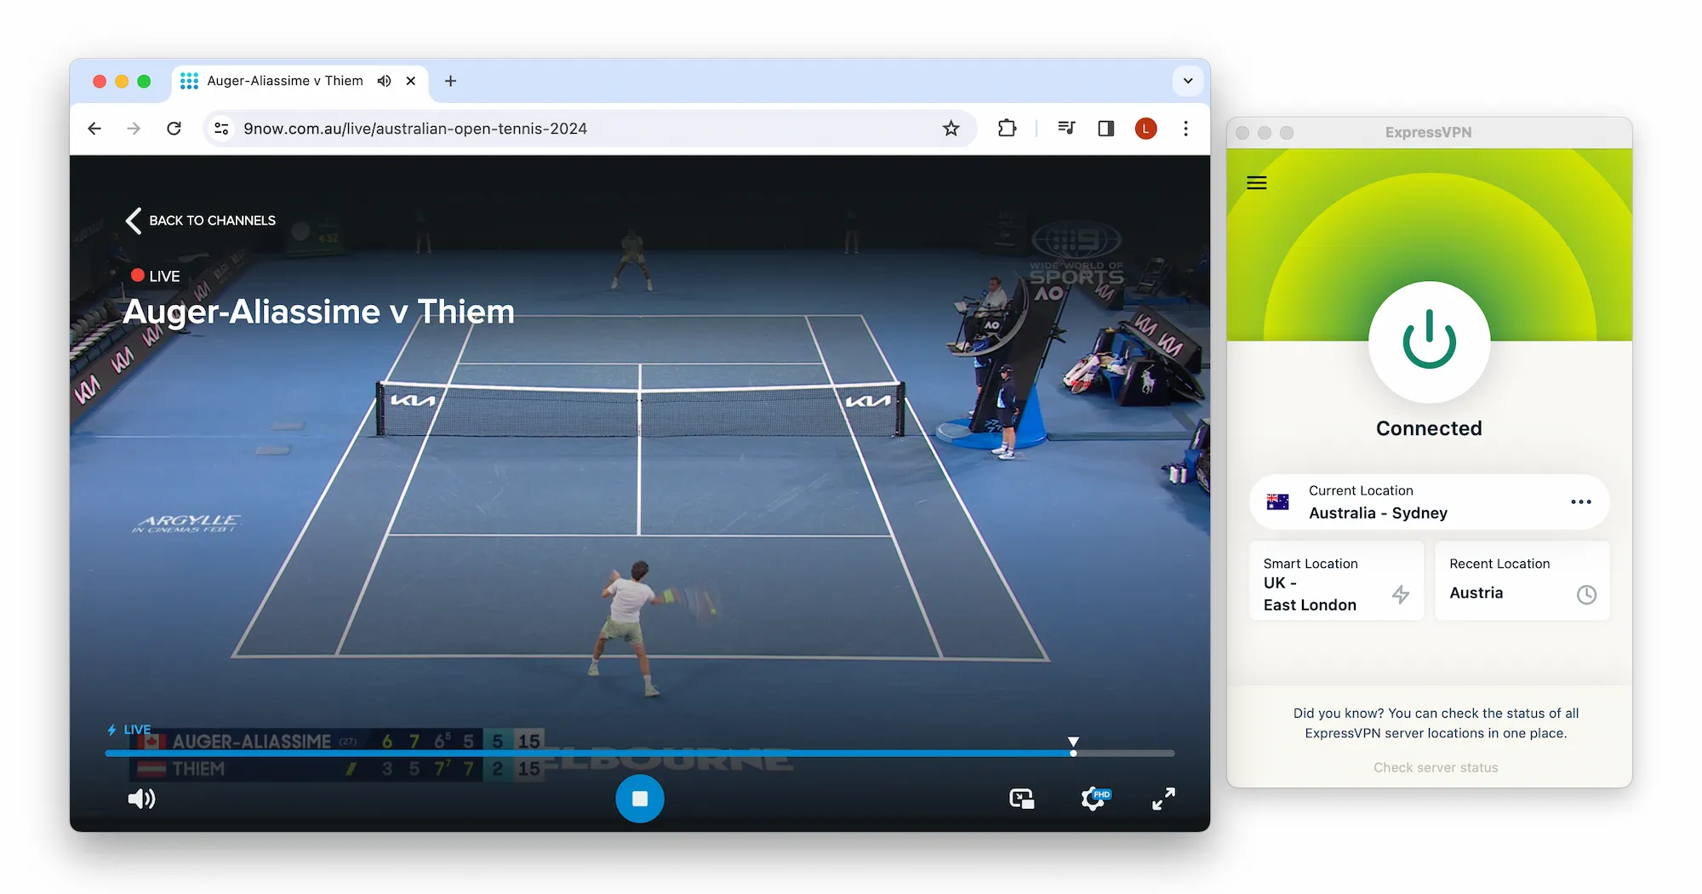Open the Chrome extensions puzzle icon

pyautogui.click(x=1008, y=129)
